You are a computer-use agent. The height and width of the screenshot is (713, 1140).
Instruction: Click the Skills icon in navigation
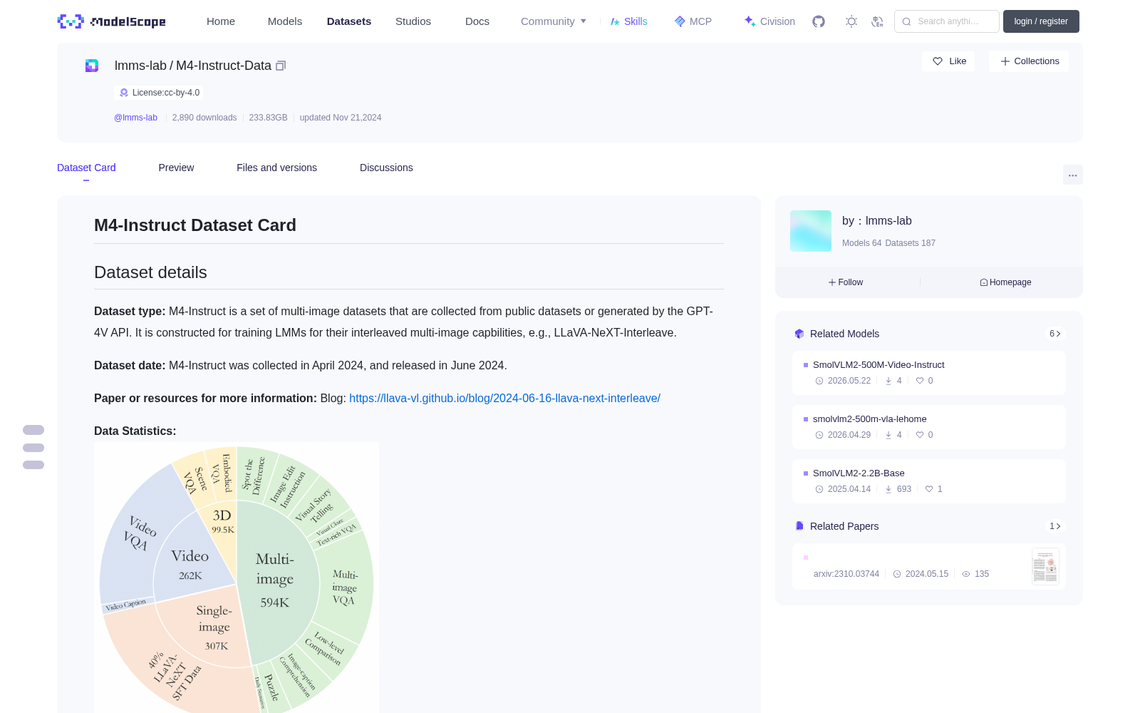point(615,21)
